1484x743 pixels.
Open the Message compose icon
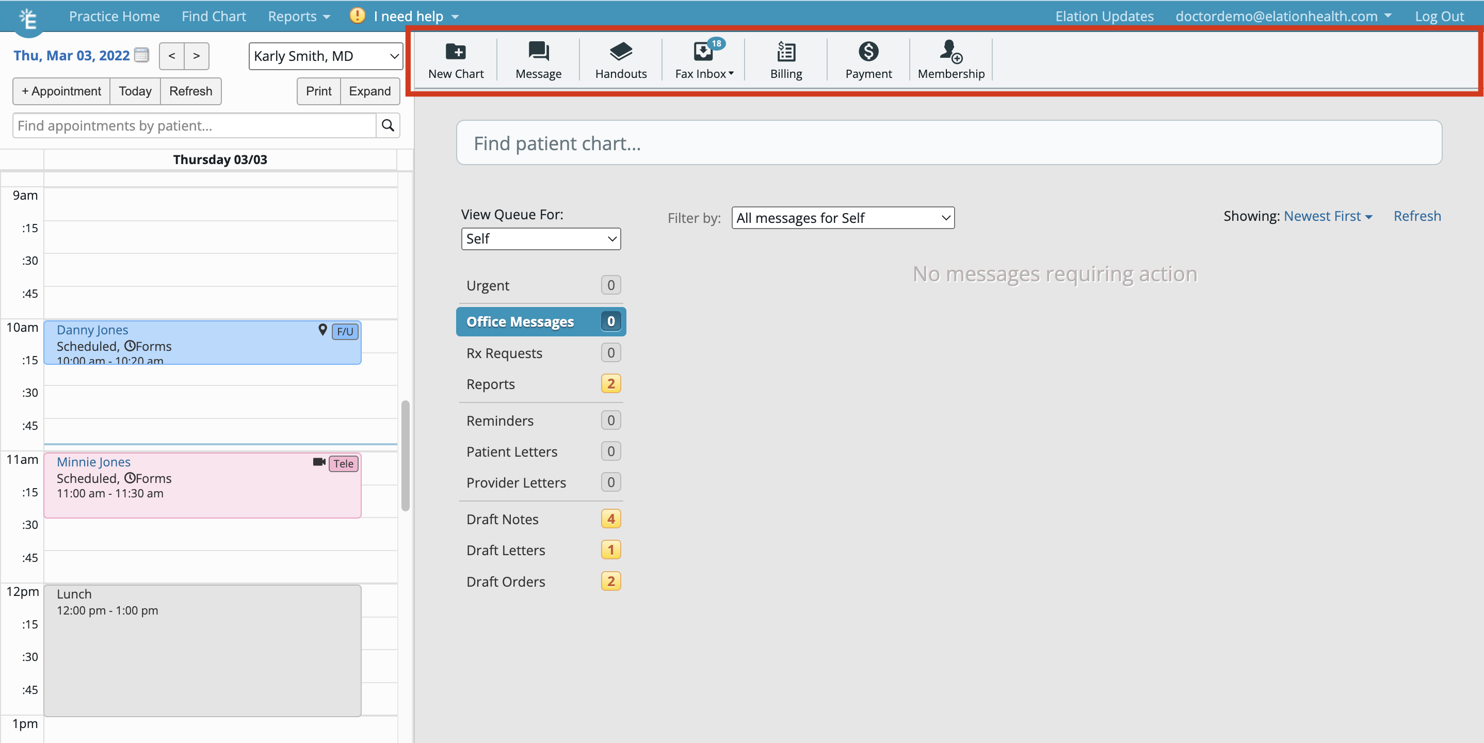(x=538, y=52)
